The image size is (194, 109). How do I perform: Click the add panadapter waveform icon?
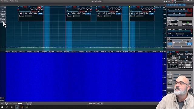click(2, 104)
